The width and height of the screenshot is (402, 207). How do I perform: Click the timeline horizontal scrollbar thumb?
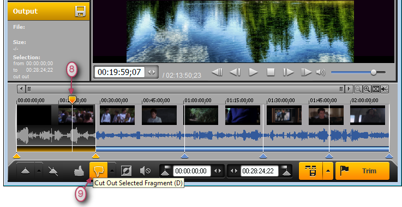point(185,89)
